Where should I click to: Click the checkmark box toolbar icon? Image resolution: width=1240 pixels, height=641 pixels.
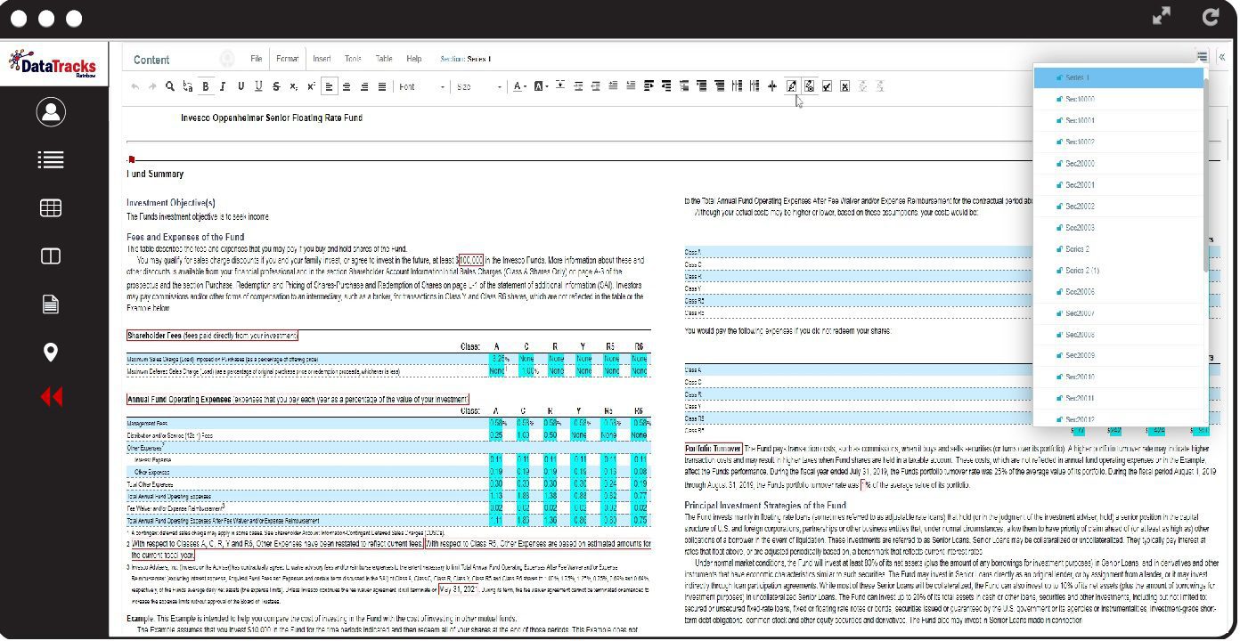[x=827, y=86]
